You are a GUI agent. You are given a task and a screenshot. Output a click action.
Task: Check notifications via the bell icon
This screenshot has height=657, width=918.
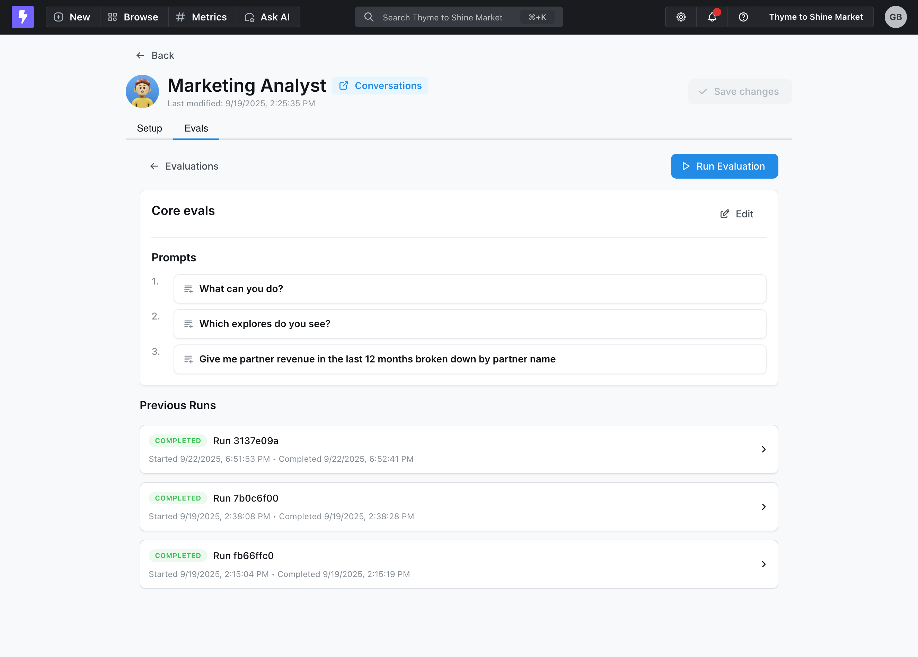coord(712,17)
